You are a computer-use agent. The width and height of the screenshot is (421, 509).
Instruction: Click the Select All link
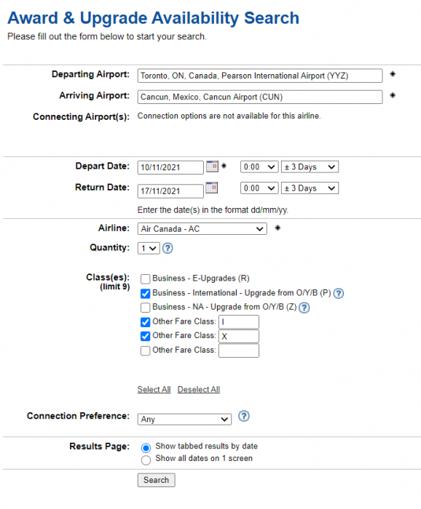tap(154, 389)
